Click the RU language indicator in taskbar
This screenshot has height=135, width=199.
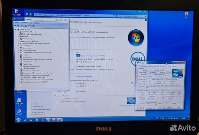[x=157, y=118]
